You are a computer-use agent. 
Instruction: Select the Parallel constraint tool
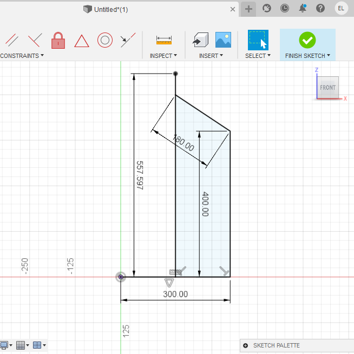click(12, 40)
